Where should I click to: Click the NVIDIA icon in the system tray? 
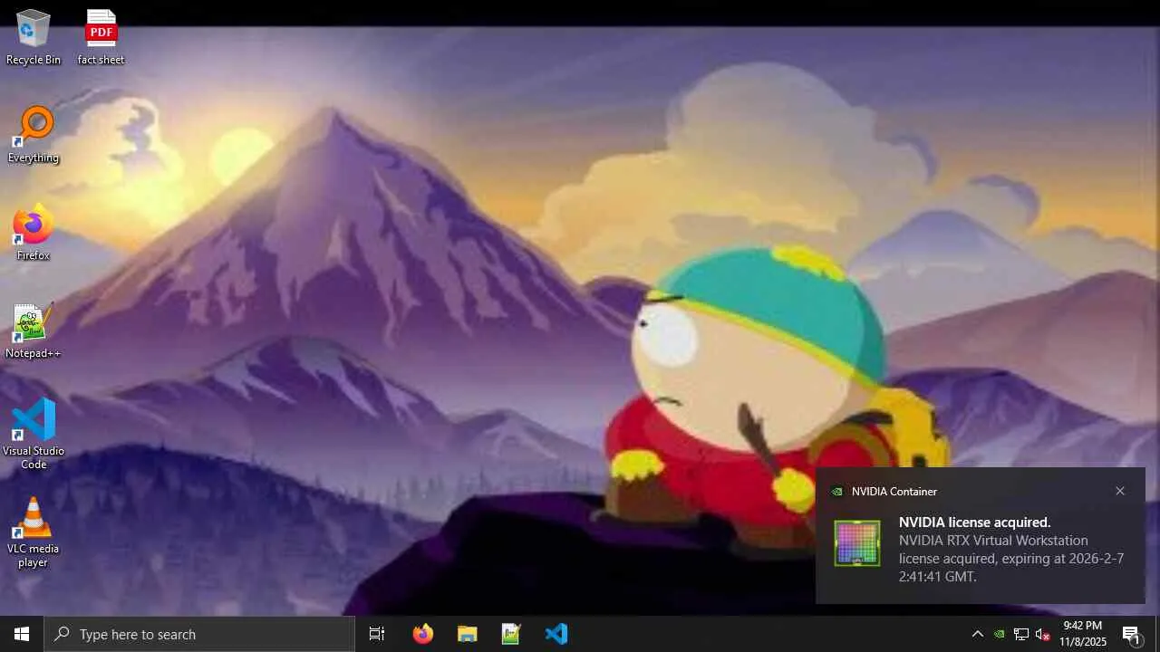(999, 634)
